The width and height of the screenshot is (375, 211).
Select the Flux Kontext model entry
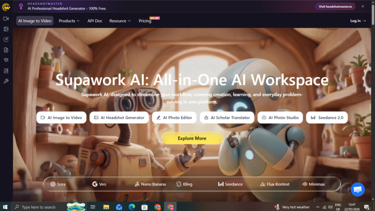tap(275, 184)
